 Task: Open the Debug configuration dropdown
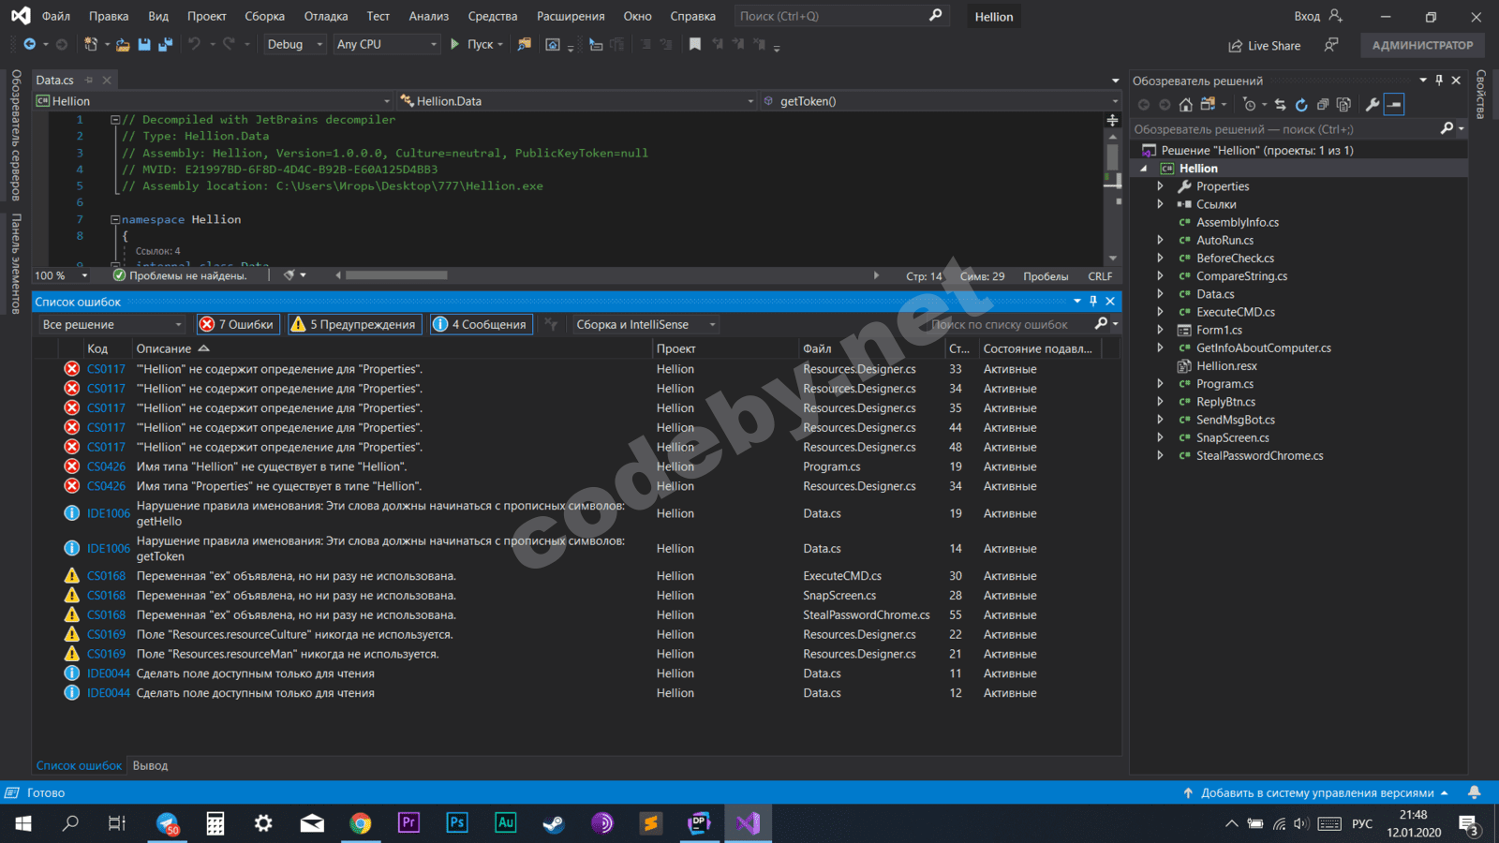[x=294, y=44]
